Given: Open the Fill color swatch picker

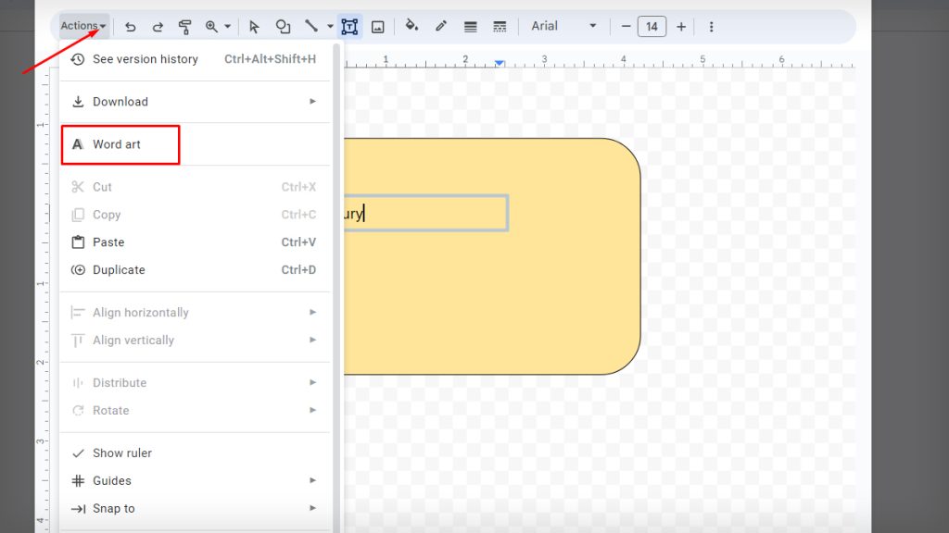Looking at the screenshot, I should tap(411, 26).
